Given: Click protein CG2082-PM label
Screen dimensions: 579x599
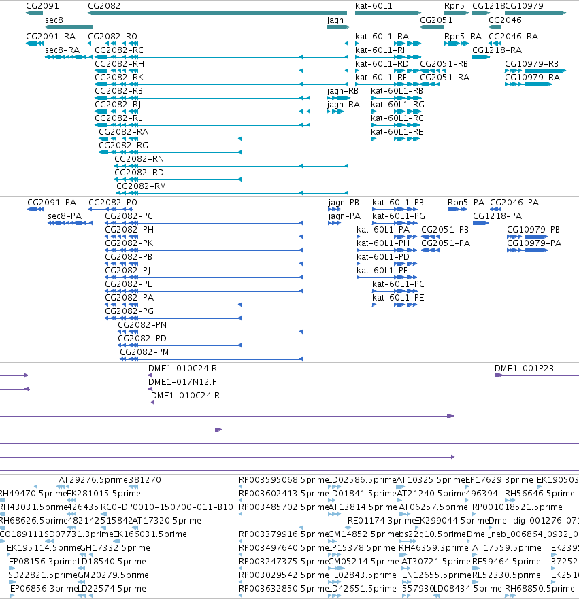Looking at the screenshot, I should pyautogui.click(x=144, y=352).
